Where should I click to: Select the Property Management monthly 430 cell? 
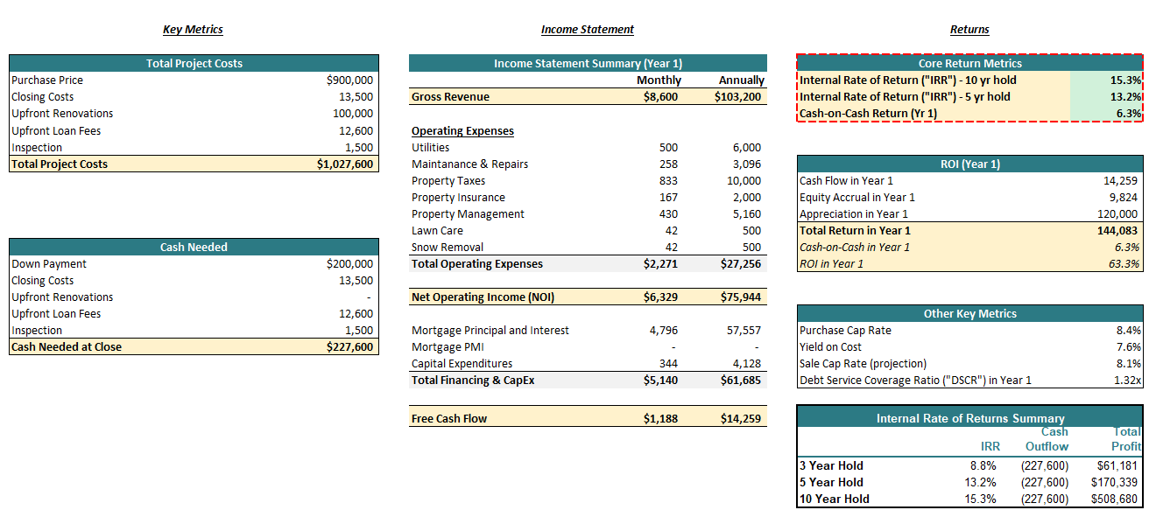coord(668,214)
